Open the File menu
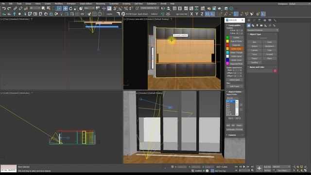 tap(3, 3)
